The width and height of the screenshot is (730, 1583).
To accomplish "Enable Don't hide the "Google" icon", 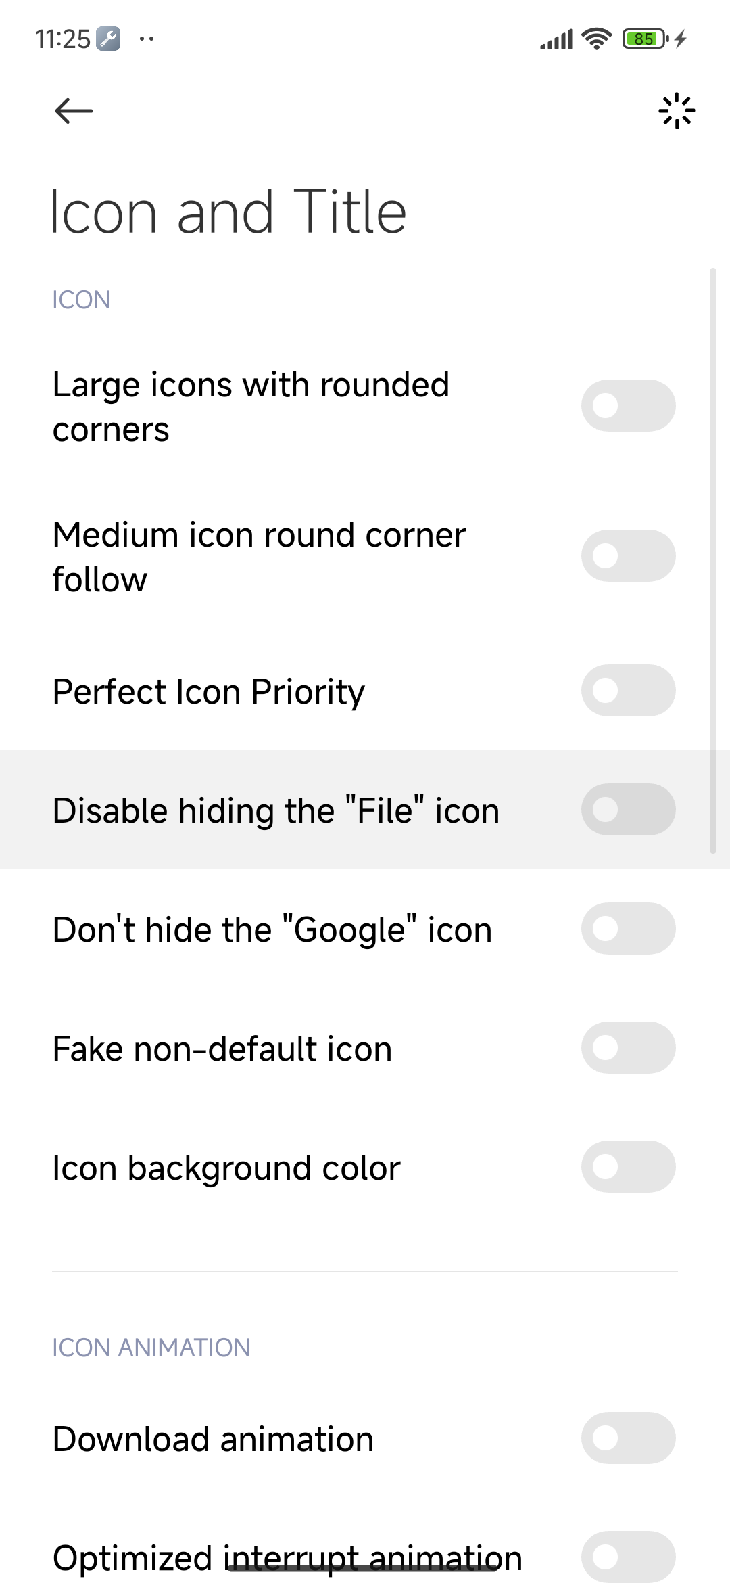I will tap(628, 929).
